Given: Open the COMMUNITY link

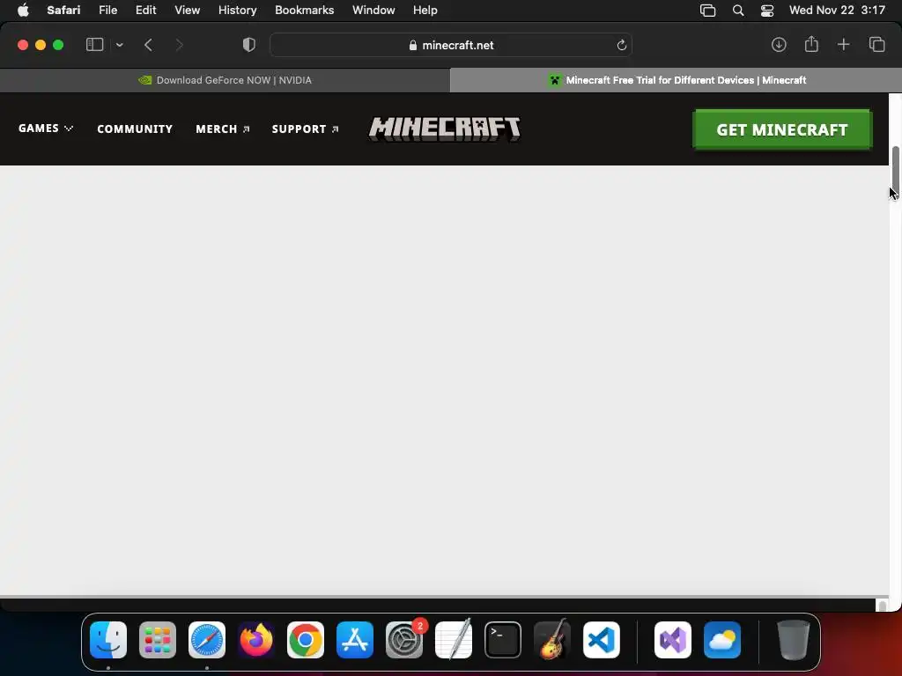Looking at the screenshot, I should 135,129.
